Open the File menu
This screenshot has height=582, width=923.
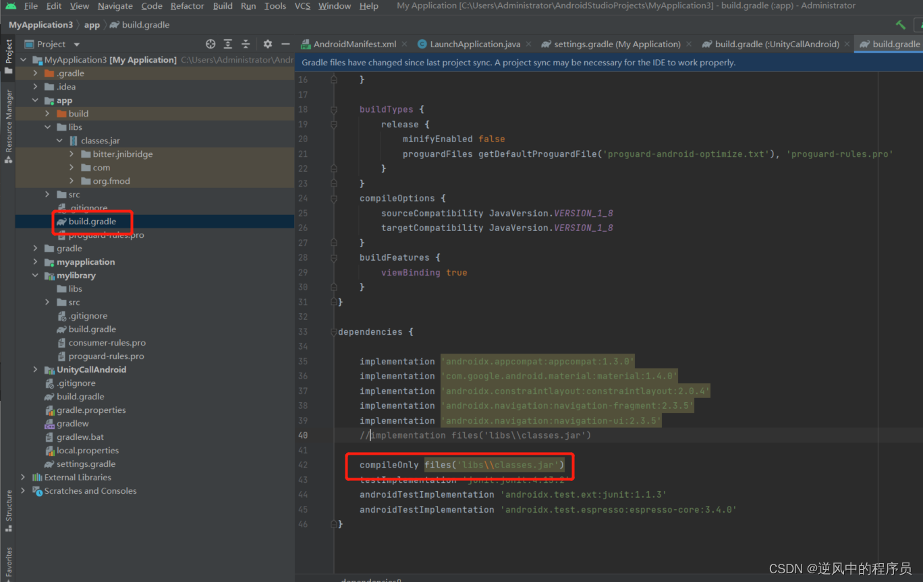coord(31,6)
